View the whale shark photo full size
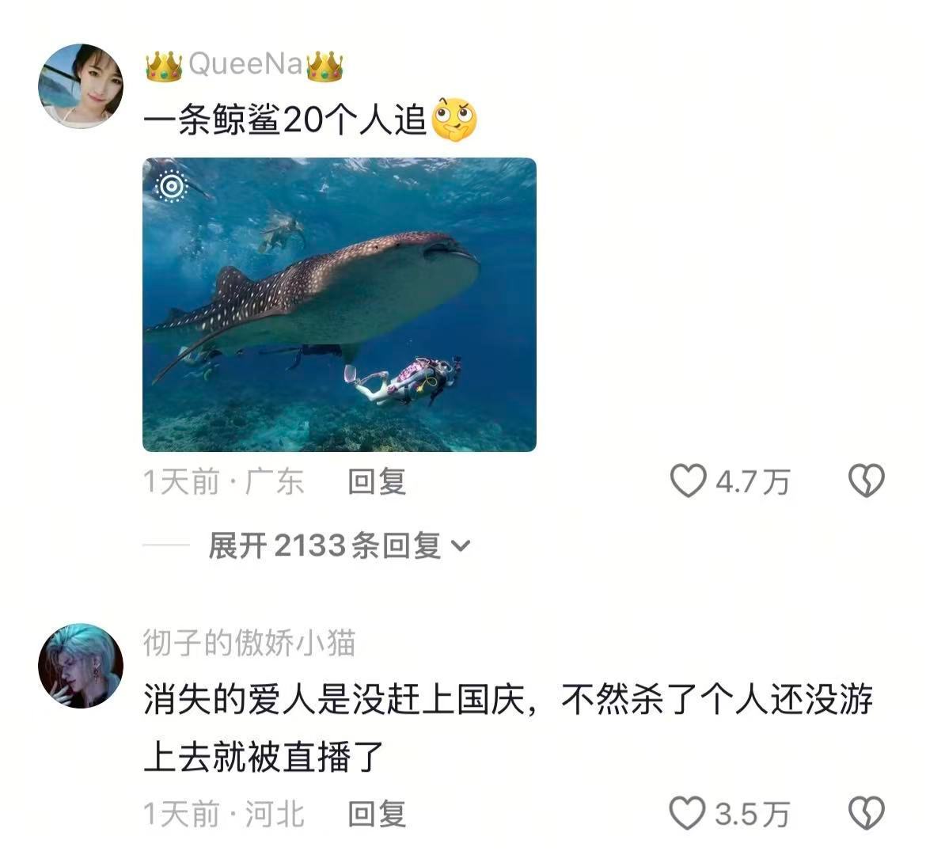This screenshot has height=851, width=926. click(x=340, y=305)
